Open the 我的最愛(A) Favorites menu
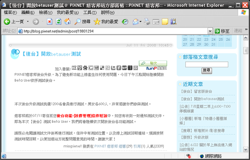This screenshot has height=160, width=250. pos(68,13)
